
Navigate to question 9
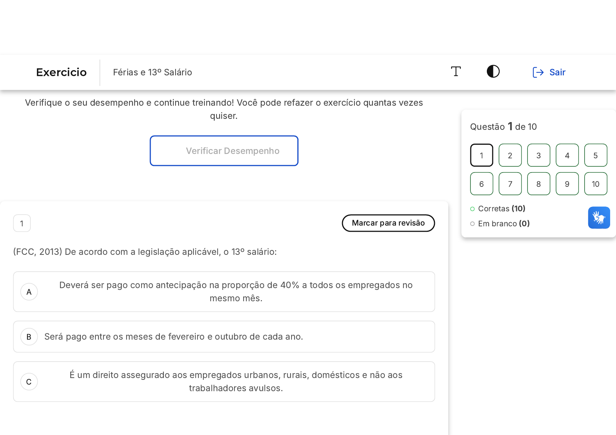click(x=567, y=184)
